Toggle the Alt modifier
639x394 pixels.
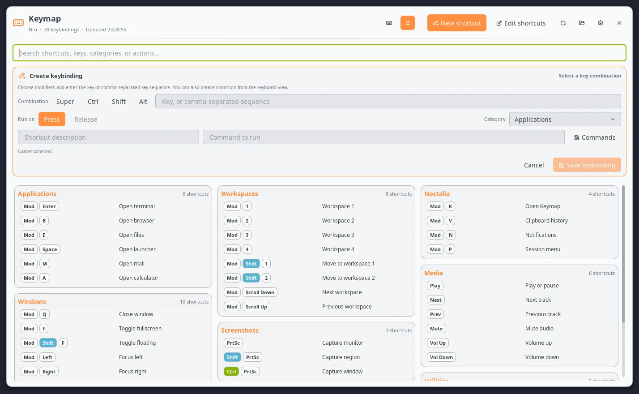pos(143,102)
